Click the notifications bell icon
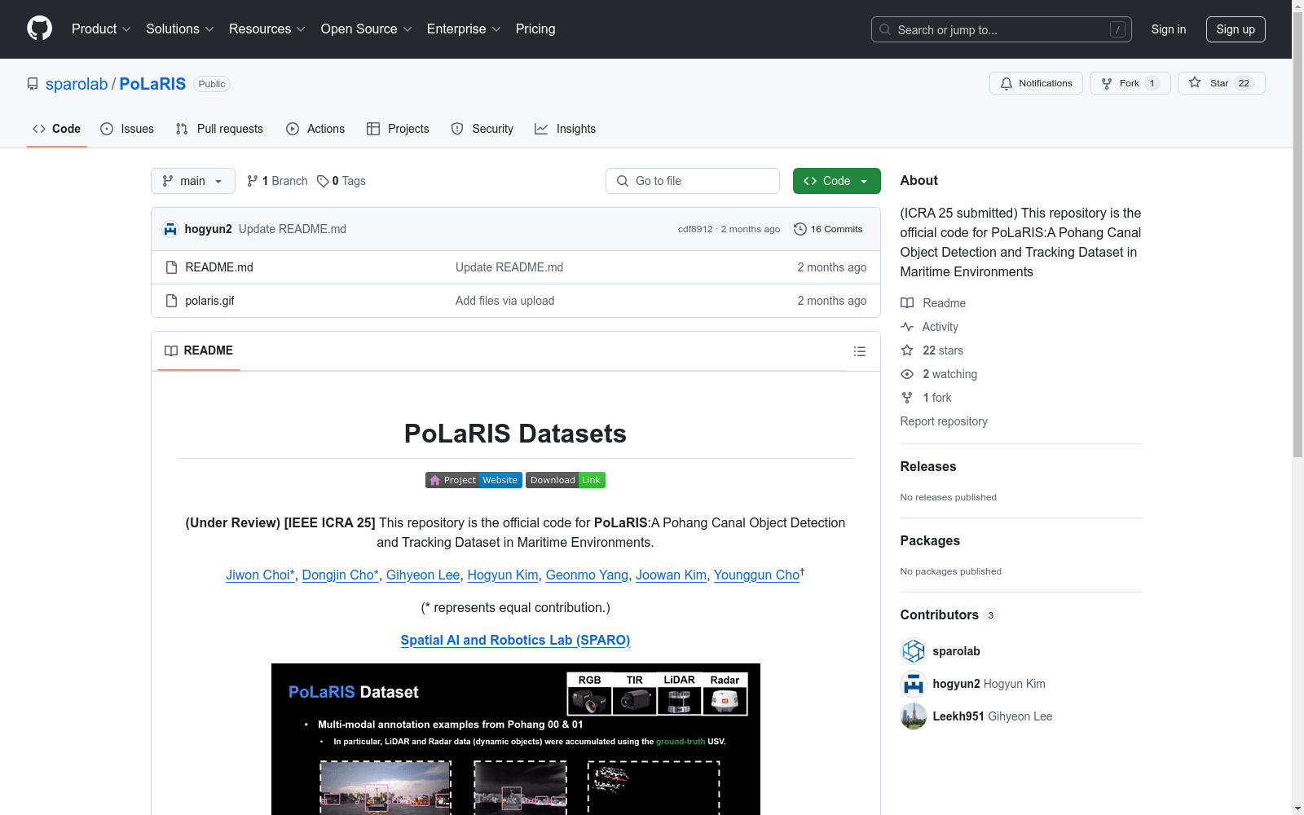This screenshot has height=815, width=1304. point(1007,83)
